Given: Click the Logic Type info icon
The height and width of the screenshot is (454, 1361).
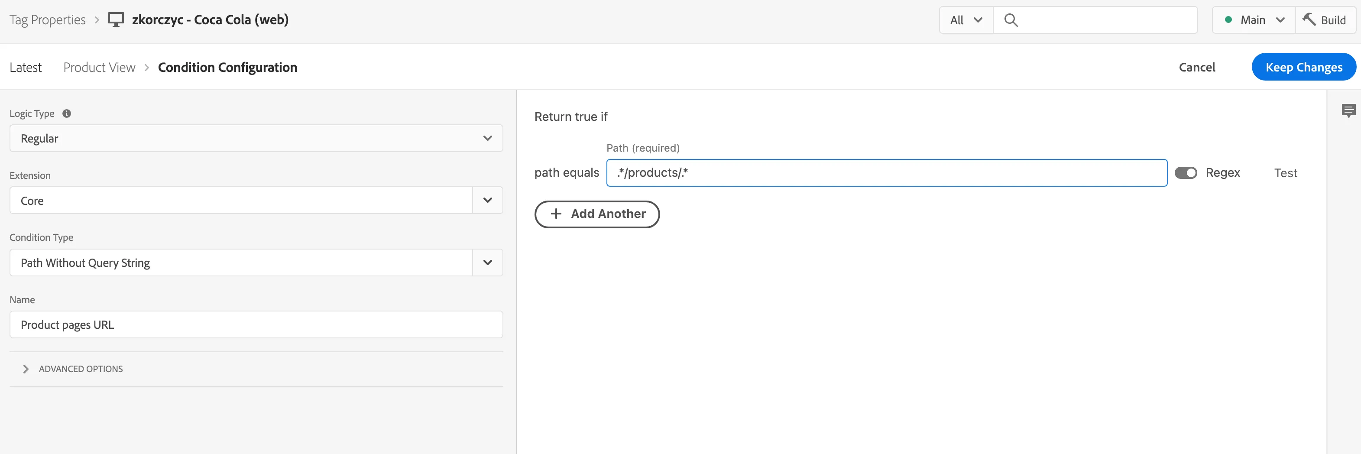Looking at the screenshot, I should coord(67,114).
